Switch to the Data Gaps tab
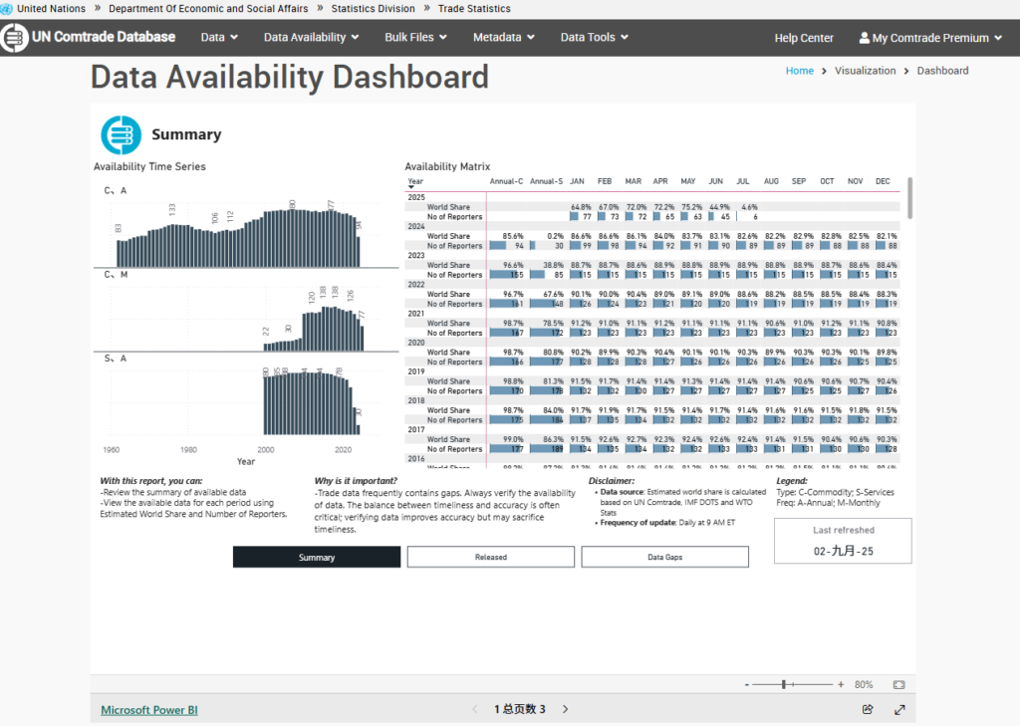The height and width of the screenshot is (726, 1020). click(x=664, y=557)
